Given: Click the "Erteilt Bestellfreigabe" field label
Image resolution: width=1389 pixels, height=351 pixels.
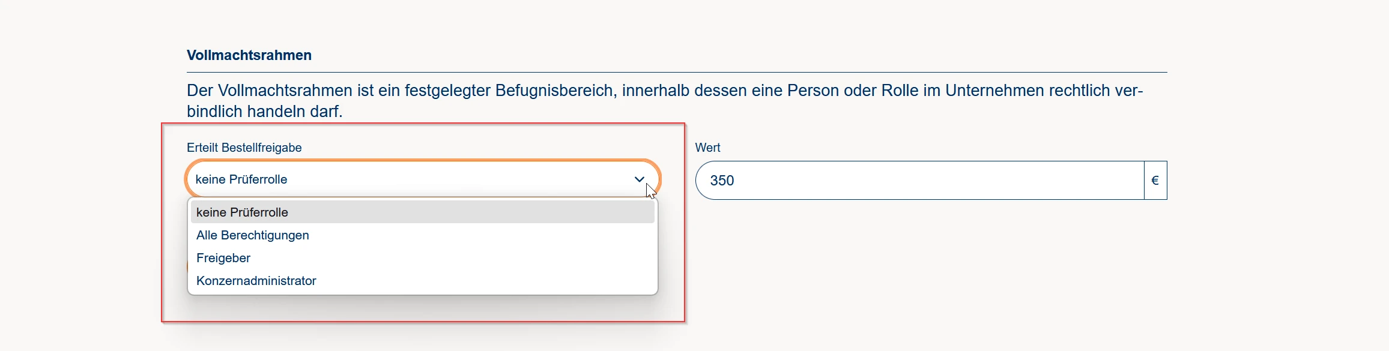Looking at the screenshot, I should coord(244,148).
